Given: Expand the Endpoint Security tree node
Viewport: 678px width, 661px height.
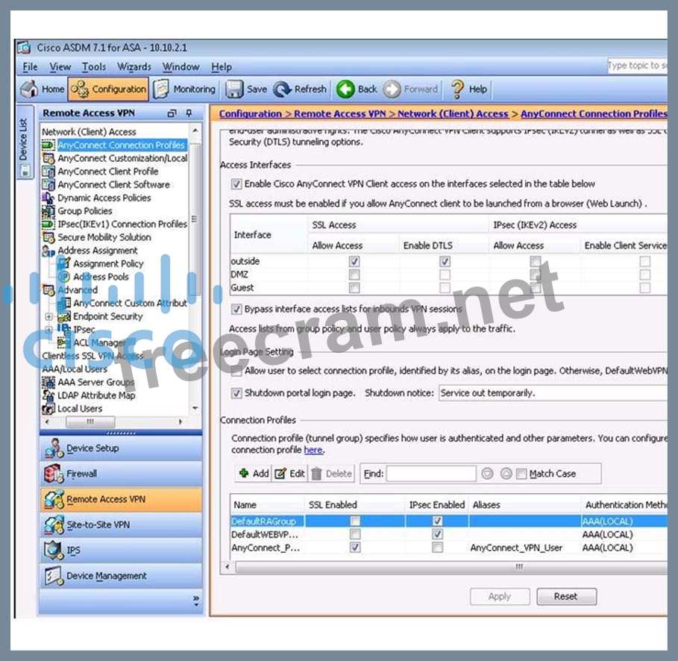Looking at the screenshot, I should point(50,316).
